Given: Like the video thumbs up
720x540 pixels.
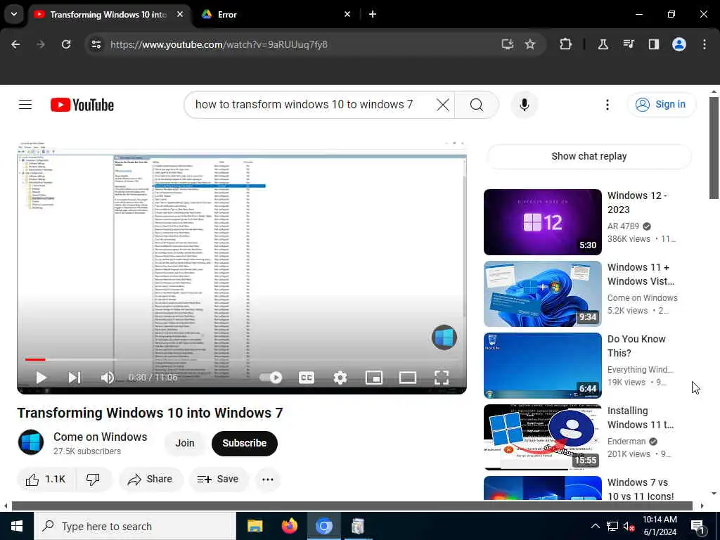Looking at the screenshot, I should 46,480.
